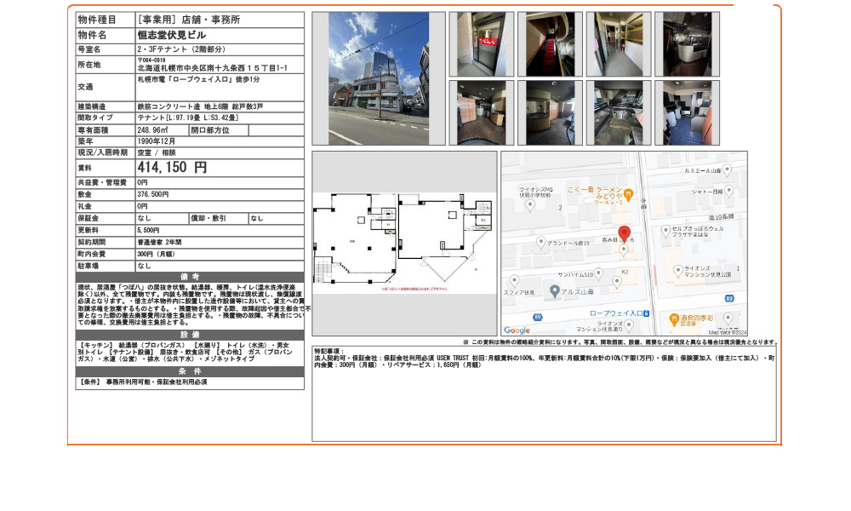The image size is (851, 511).
Task: Select the K2 map pin
Action: [617, 282]
